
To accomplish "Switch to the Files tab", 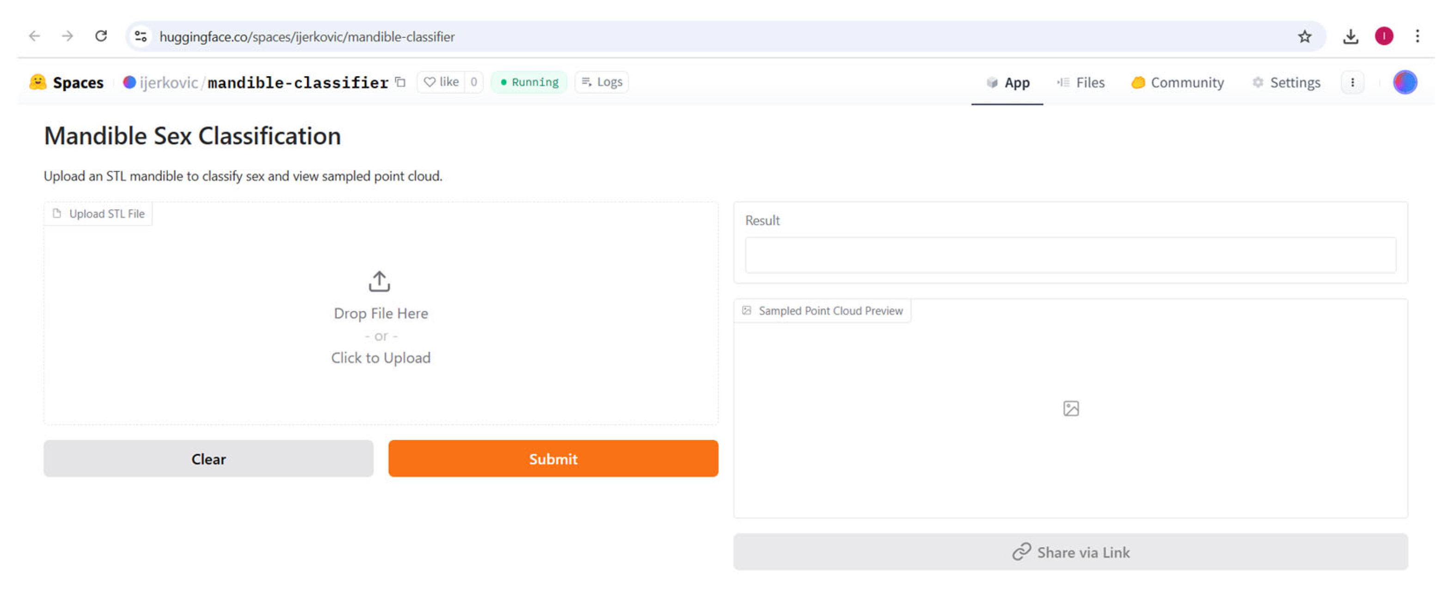I will click(x=1081, y=83).
